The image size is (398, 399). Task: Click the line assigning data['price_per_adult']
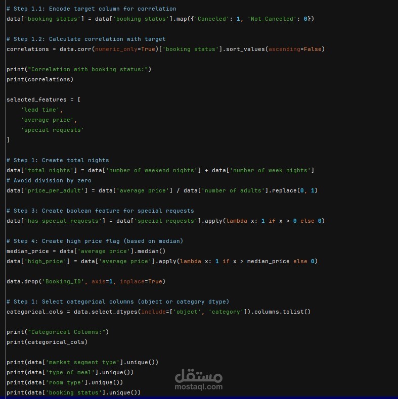[162, 190]
